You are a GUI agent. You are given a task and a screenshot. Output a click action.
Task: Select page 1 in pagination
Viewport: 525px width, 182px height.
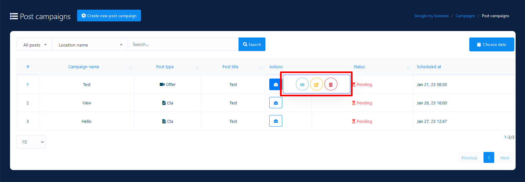488,157
